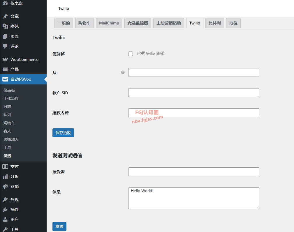Open 工作流程 in the submenu

(x=11, y=98)
